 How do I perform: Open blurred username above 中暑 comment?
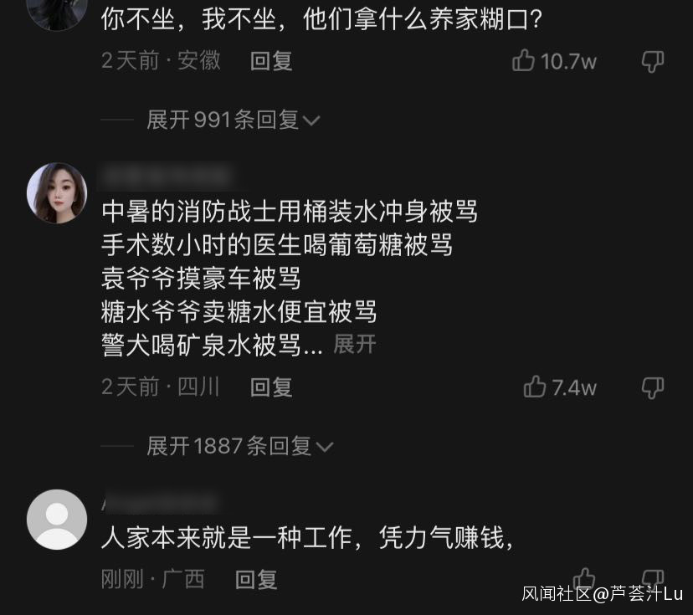[x=167, y=177]
